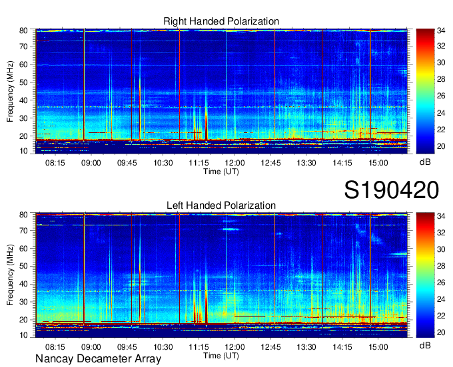Click "Time (UT)" label under Right Handed plot
The height and width of the screenshot is (367, 453).
point(221,172)
